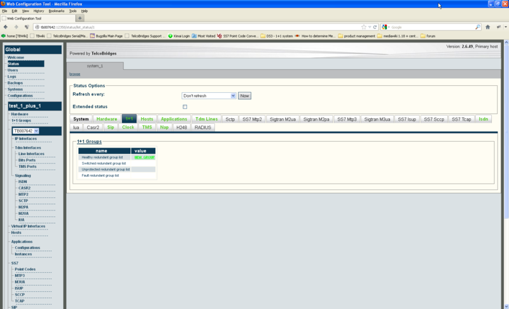509x309 pixels.
Task: Open the Tools menu
Action: [73, 11]
